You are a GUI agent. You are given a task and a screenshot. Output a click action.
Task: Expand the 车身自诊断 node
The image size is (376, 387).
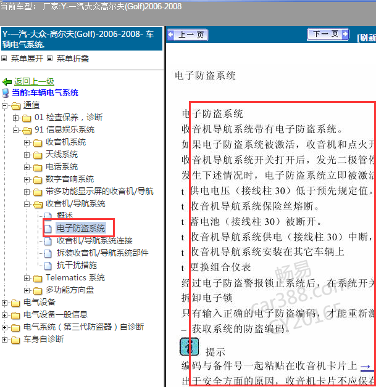(4, 340)
